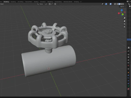Switch to wireframe viewport shading

point(117,4)
